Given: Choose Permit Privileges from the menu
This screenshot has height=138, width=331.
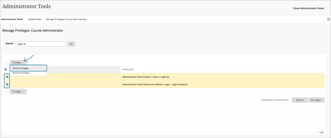Looking at the screenshot, I should click(21, 68).
